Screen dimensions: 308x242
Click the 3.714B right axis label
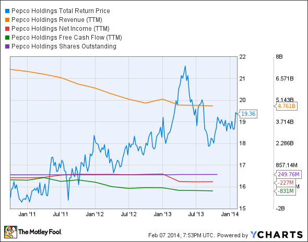coord(285,122)
